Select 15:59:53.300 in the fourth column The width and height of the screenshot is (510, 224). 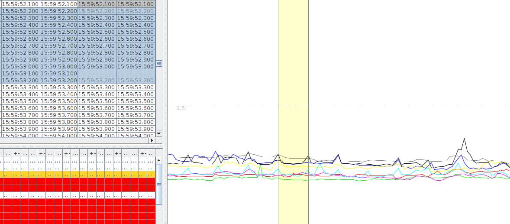(x=136, y=88)
